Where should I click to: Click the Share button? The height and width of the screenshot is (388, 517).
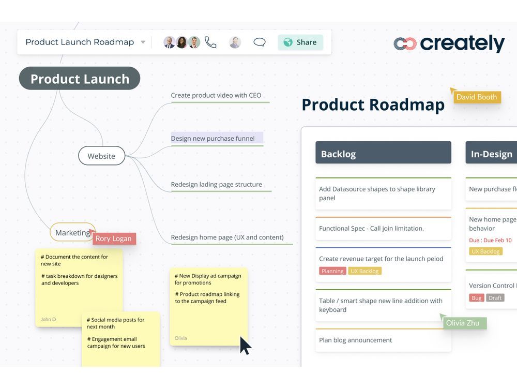pyautogui.click(x=300, y=42)
